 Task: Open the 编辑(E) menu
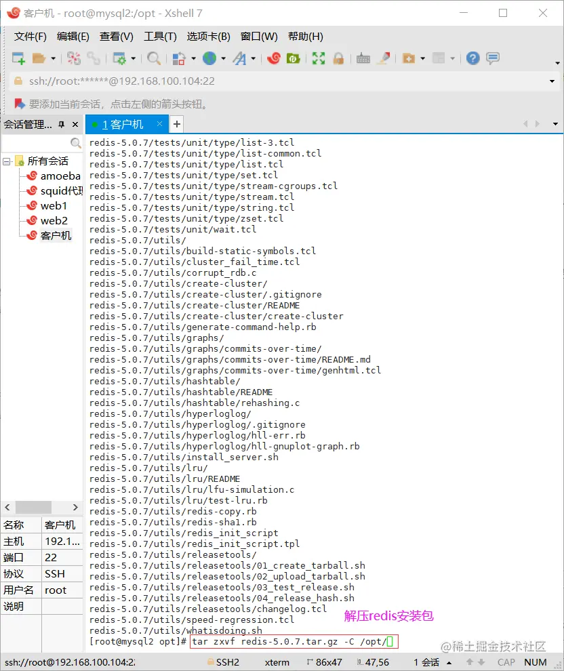pyautogui.click(x=73, y=37)
